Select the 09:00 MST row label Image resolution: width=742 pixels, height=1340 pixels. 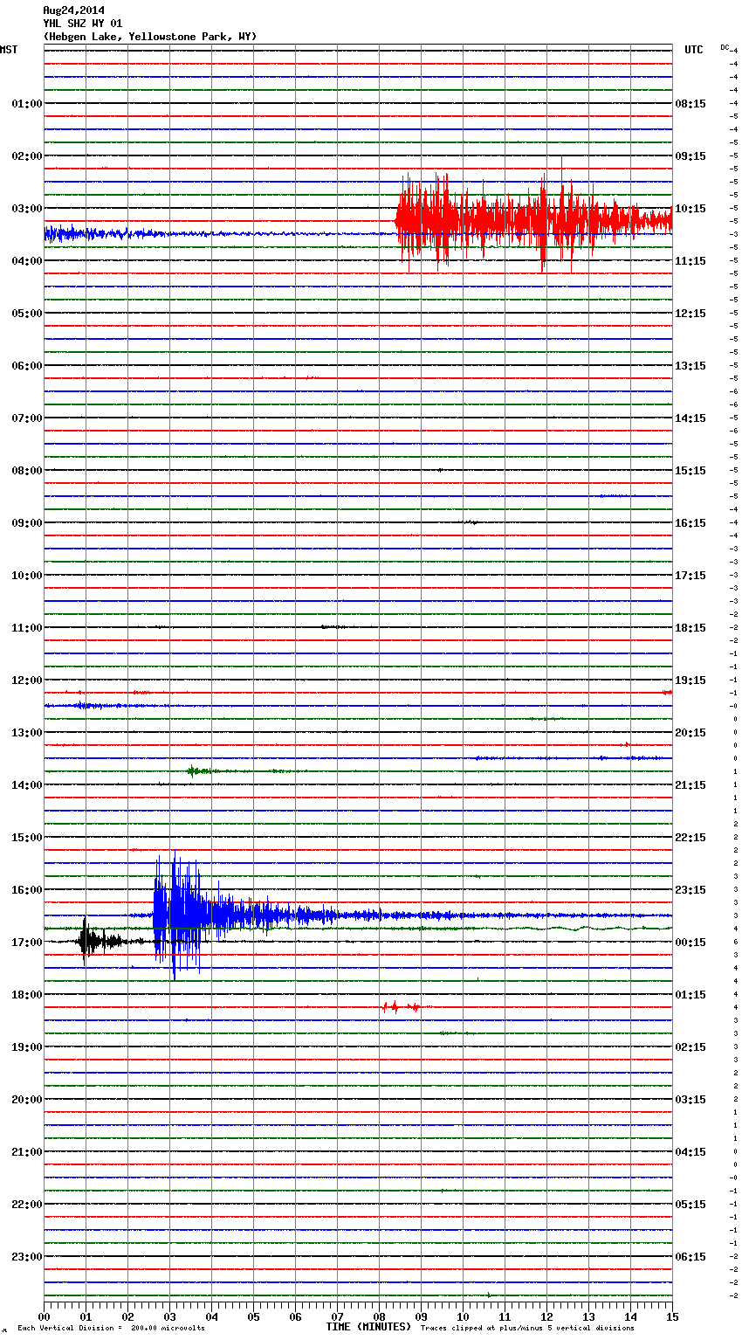pos(26,523)
